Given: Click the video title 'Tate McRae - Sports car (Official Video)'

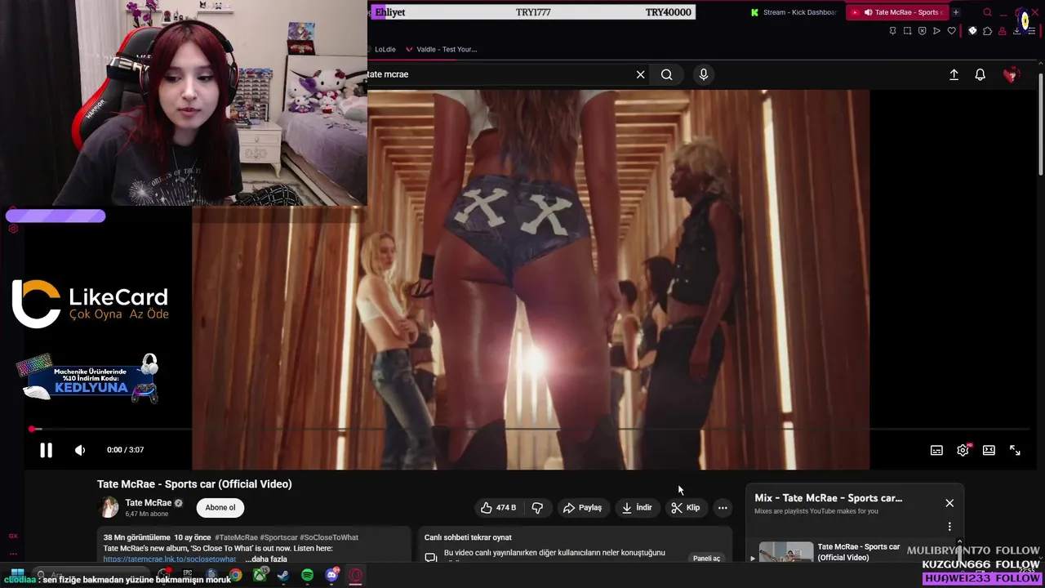Looking at the screenshot, I should pos(194,484).
